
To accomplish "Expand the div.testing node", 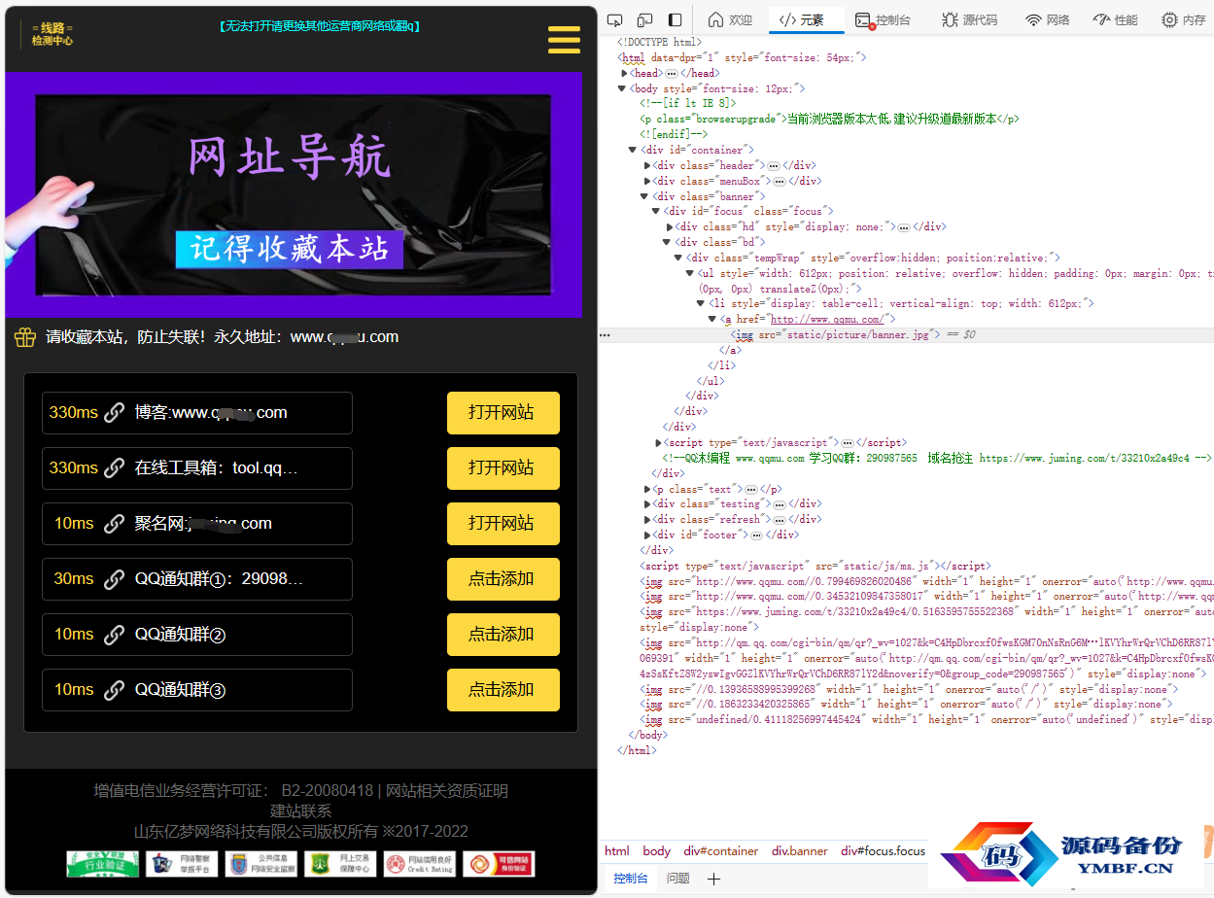I will [647, 503].
